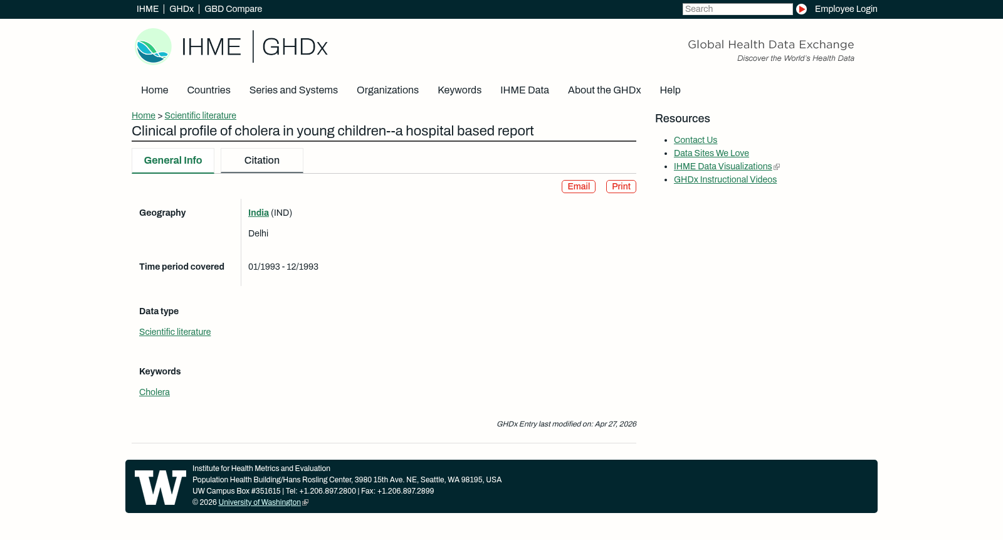Switch to the Citation tab
The height and width of the screenshot is (540, 1003).
[x=262, y=161]
